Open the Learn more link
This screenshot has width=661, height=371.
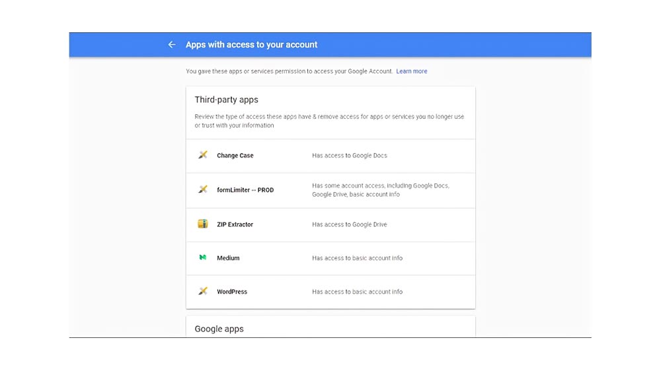point(411,71)
